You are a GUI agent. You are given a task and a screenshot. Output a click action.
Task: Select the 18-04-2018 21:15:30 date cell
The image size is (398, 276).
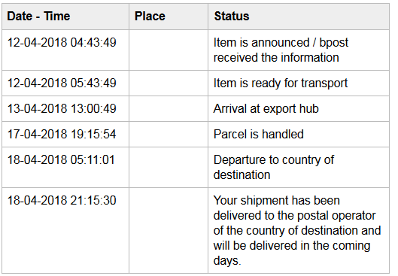(x=65, y=231)
